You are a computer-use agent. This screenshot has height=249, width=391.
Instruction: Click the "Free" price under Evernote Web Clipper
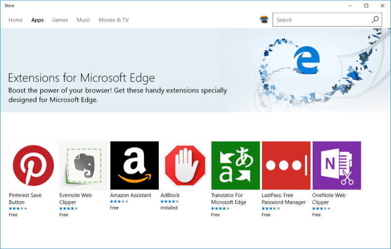point(64,215)
